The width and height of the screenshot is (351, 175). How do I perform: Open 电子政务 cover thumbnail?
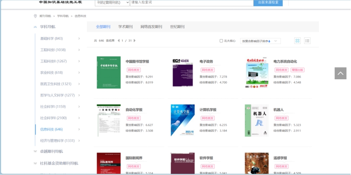click(x=183, y=72)
